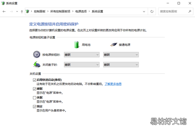
Task: Expand chevron after 电源选项 breadcrumb
Action: [89, 12]
